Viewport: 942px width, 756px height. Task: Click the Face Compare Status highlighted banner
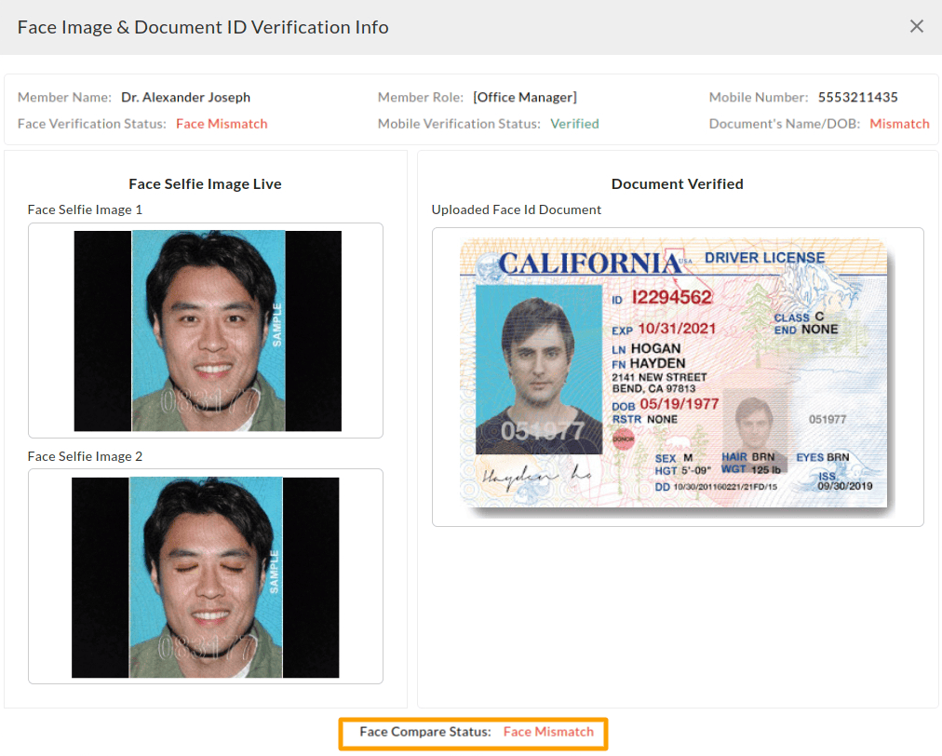pos(472,733)
